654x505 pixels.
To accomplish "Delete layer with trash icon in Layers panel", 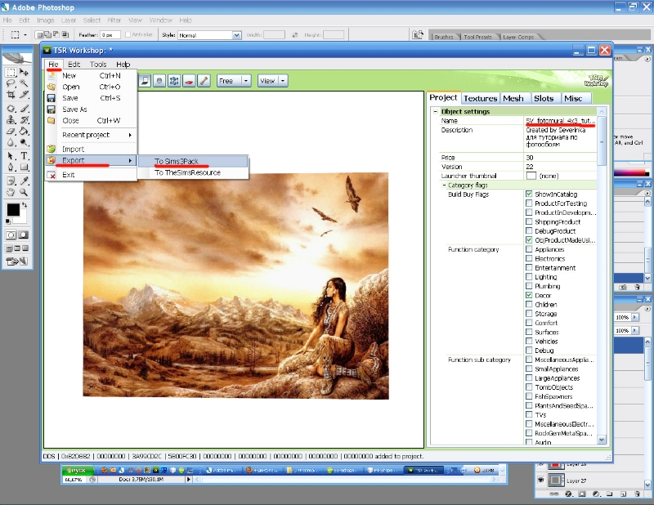I will pos(638,494).
